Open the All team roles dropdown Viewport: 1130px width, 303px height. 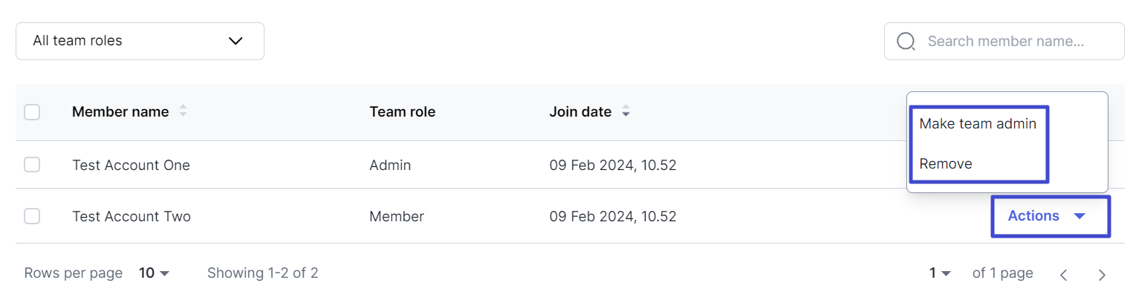(140, 41)
